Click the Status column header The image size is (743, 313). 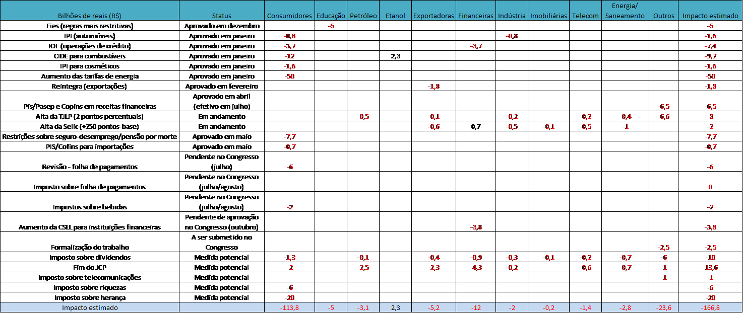(222, 16)
